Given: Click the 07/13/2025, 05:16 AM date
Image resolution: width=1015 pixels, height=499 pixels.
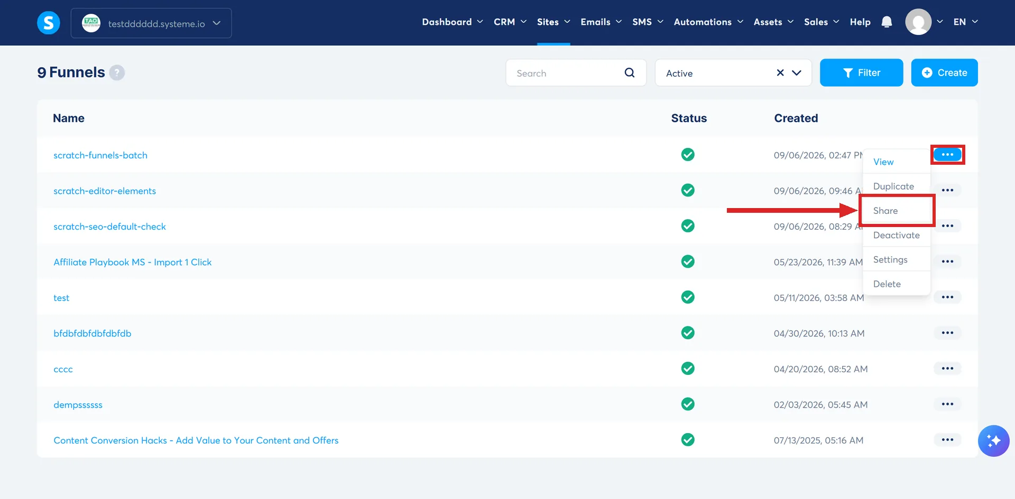Looking at the screenshot, I should coord(818,440).
